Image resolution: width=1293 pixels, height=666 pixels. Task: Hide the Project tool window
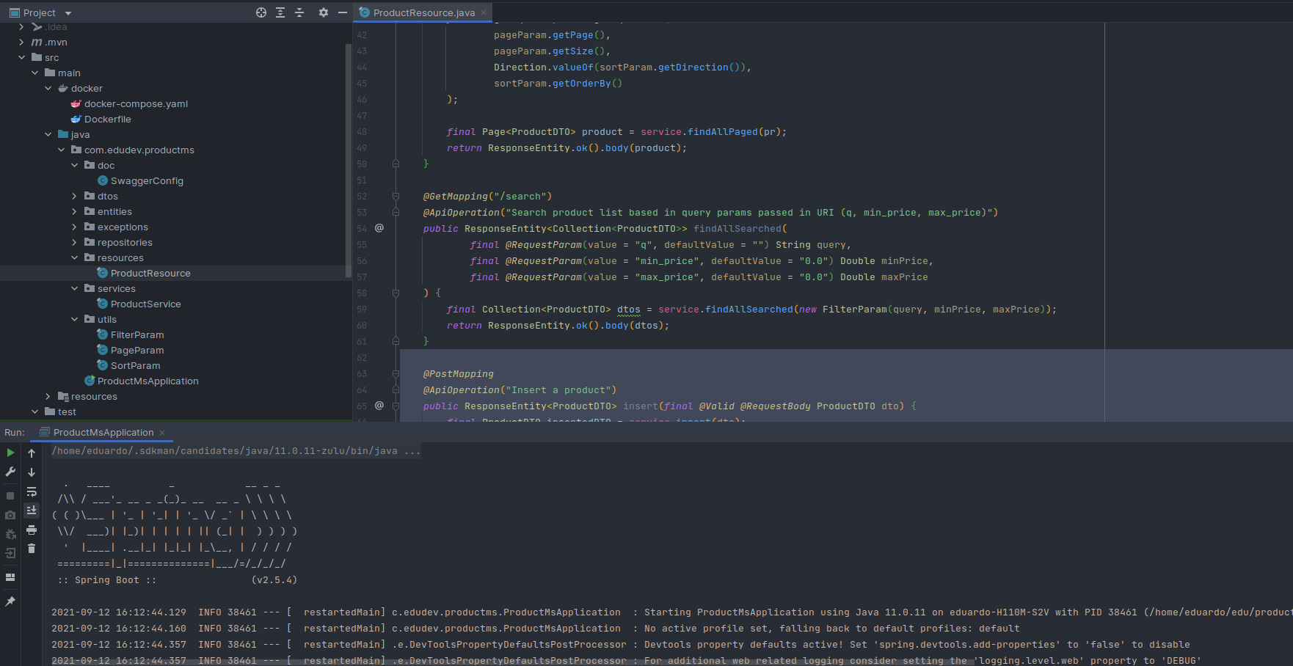coord(342,12)
